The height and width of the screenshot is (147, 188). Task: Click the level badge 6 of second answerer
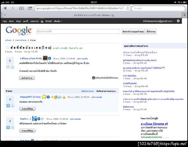click(x=39, y=119)
